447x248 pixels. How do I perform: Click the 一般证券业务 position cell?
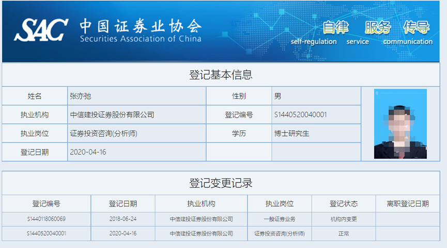[280, 219]
